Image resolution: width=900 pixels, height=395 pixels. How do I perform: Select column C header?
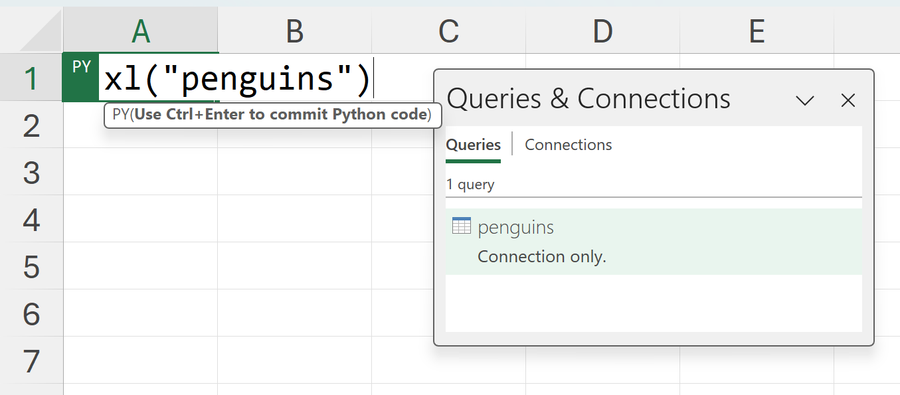coord(448,31)
